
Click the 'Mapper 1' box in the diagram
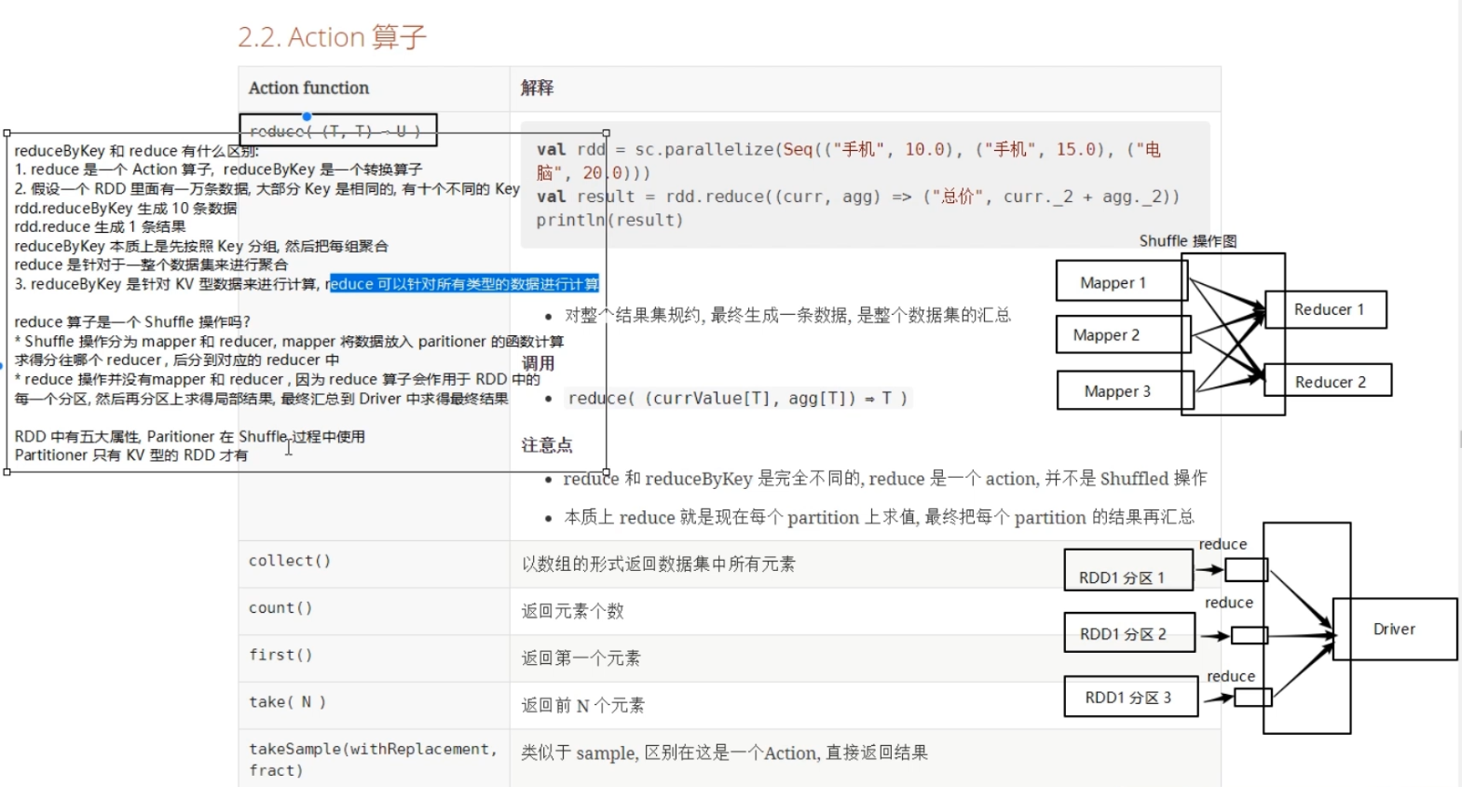point(1122,281)
